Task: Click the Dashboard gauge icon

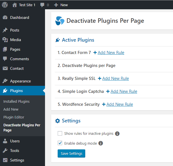Action: [5, 17]
